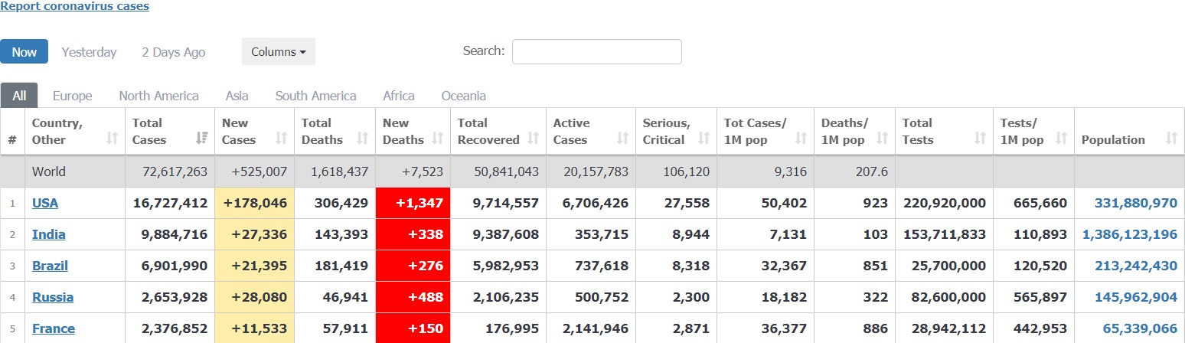Show data from 2 Days Ago

173,52
